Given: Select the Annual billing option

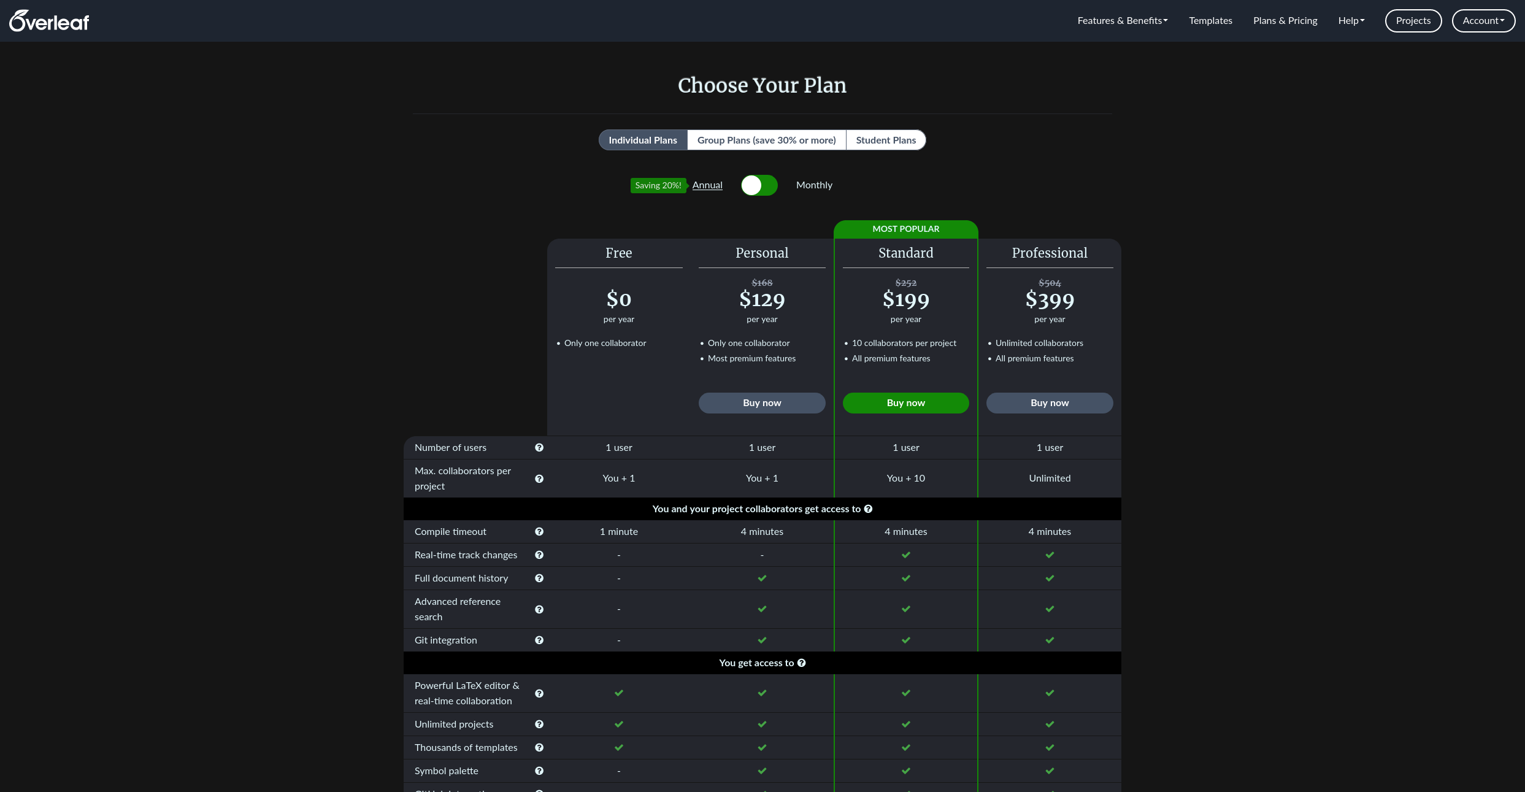Looking at the screenshot, I should click(707, 185).
